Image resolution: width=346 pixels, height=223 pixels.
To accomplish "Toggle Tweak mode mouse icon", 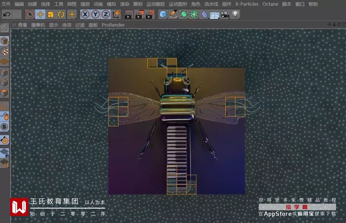I will point(5,116).
